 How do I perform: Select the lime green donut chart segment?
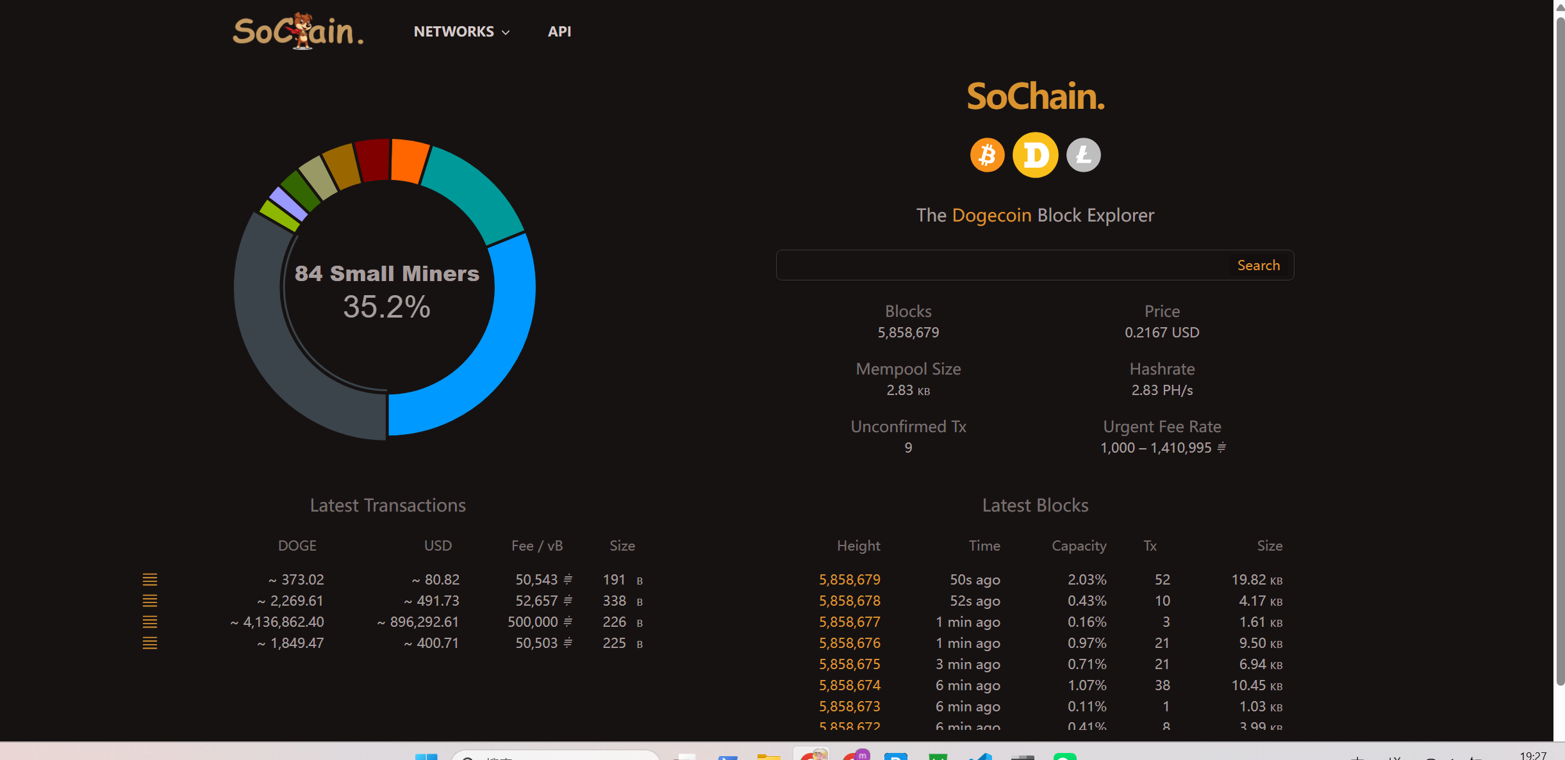click(279, 216)
